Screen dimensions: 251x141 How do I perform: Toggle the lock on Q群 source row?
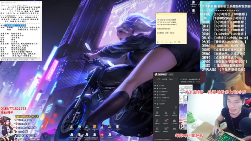pos(158,86)
